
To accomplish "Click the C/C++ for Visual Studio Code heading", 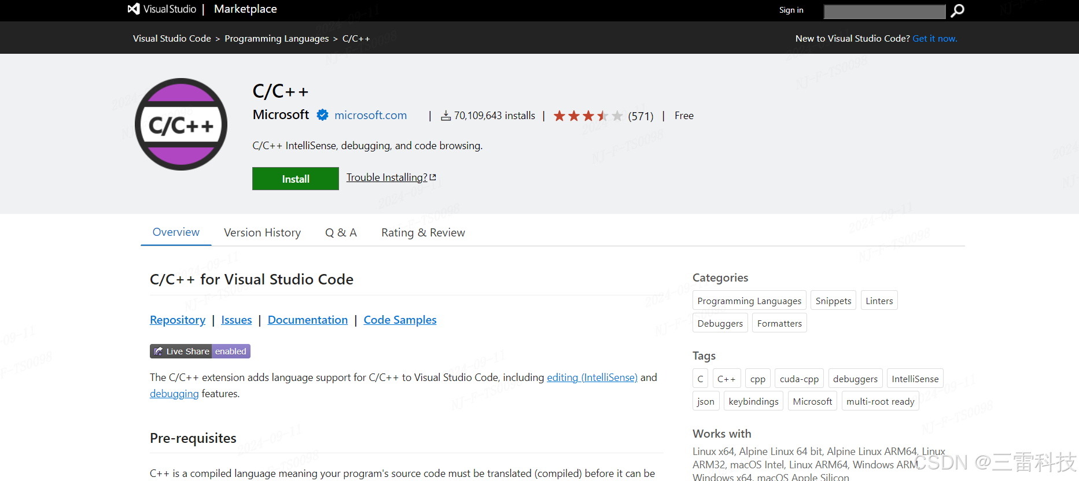I will pos(252,279).
